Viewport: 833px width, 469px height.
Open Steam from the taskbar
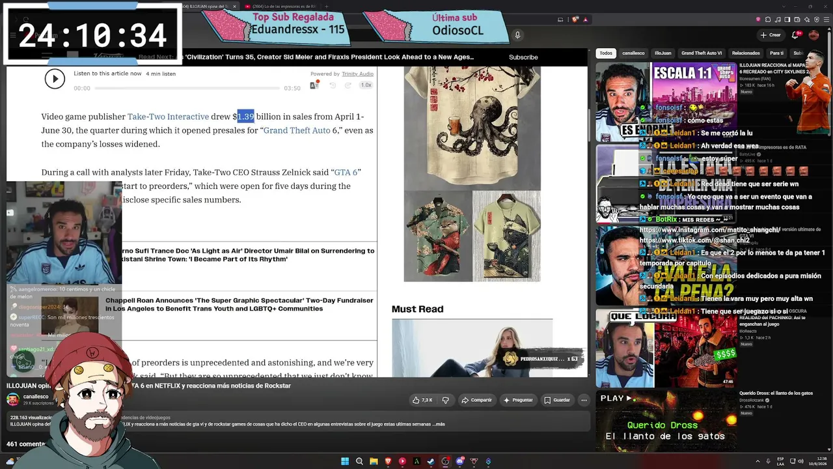[431, 462]
